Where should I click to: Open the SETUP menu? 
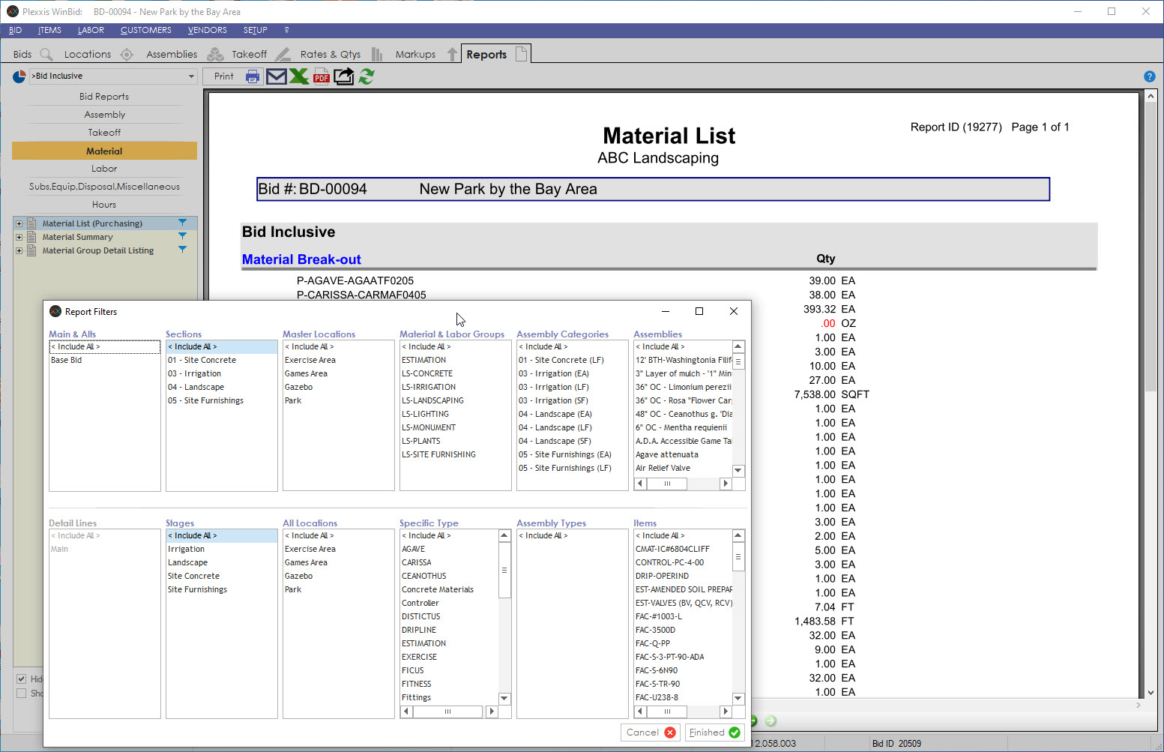click(x=255, y=30)
